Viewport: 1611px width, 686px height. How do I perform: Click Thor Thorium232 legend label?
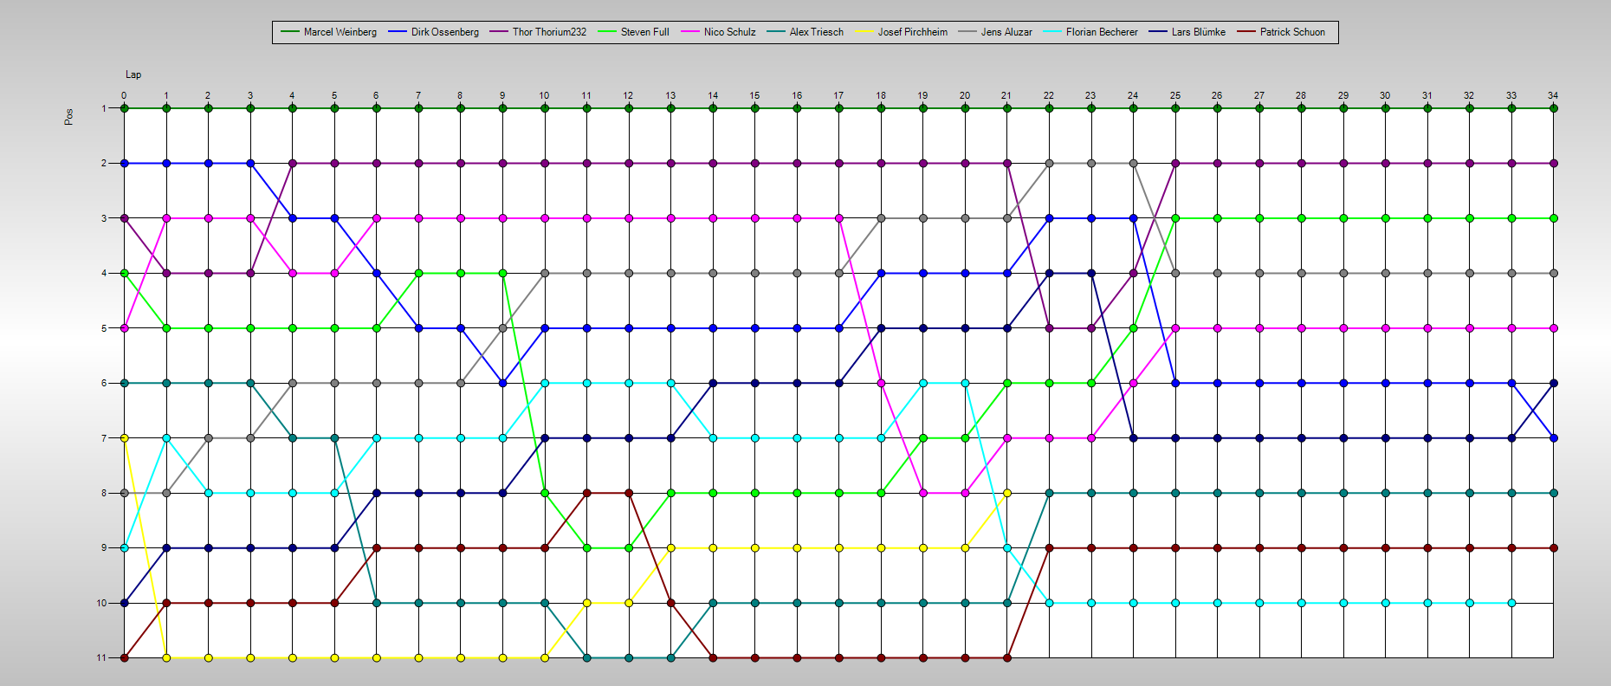tap(549, 32)
